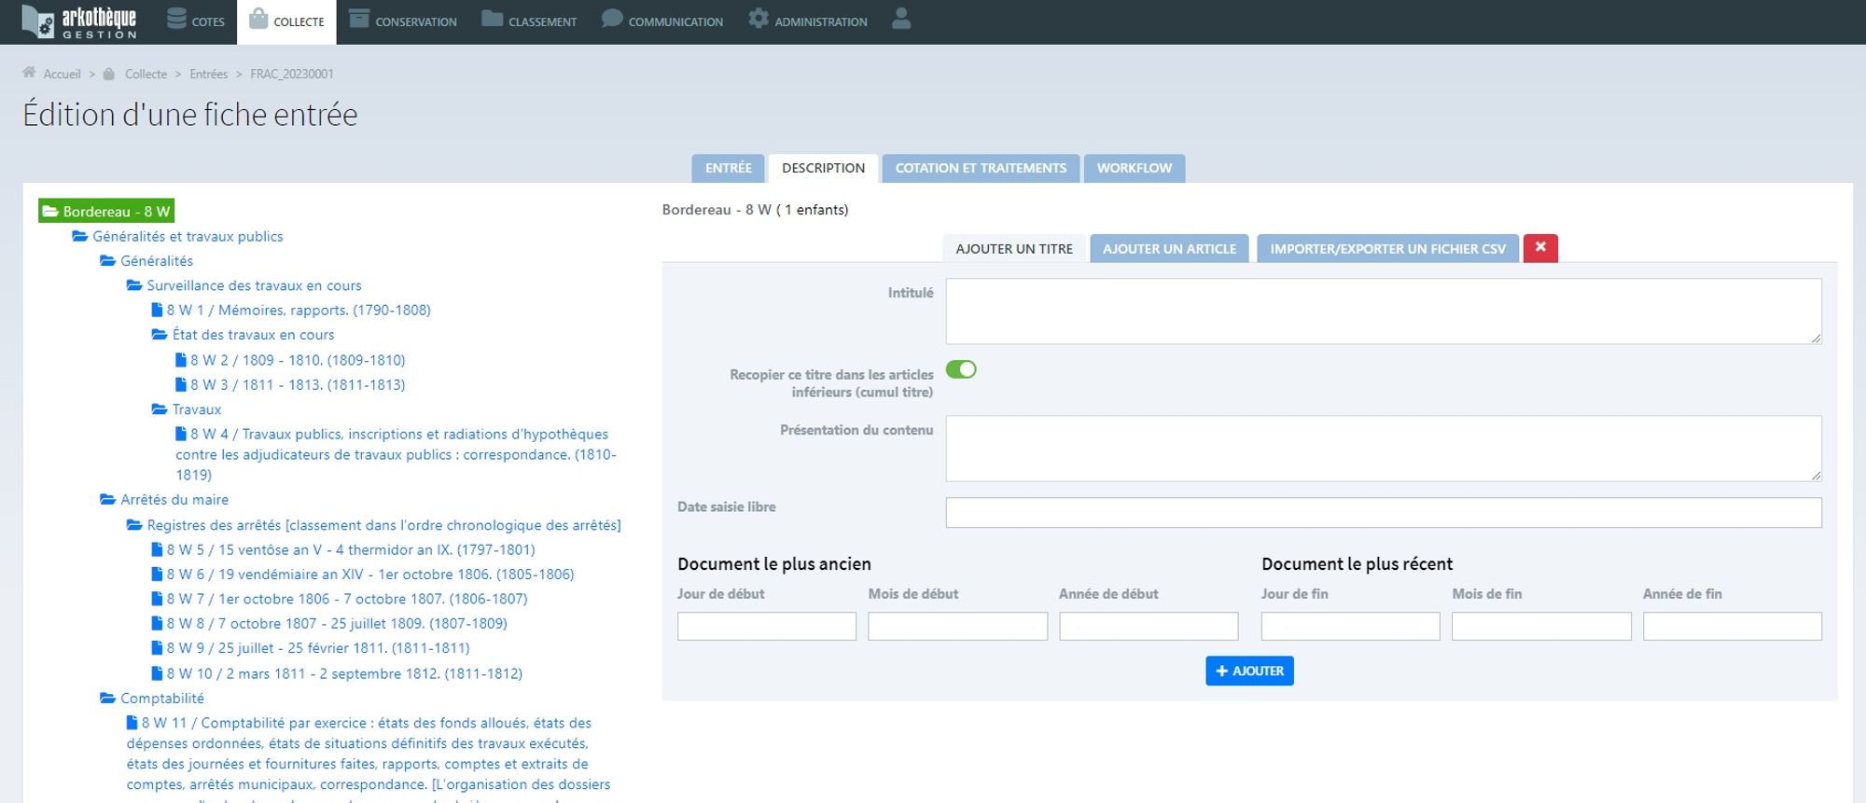The width and height of the screenshot is (1866, 803).
Task: Open the Communication speech bubble menu
Action: (x=662, y=21)
